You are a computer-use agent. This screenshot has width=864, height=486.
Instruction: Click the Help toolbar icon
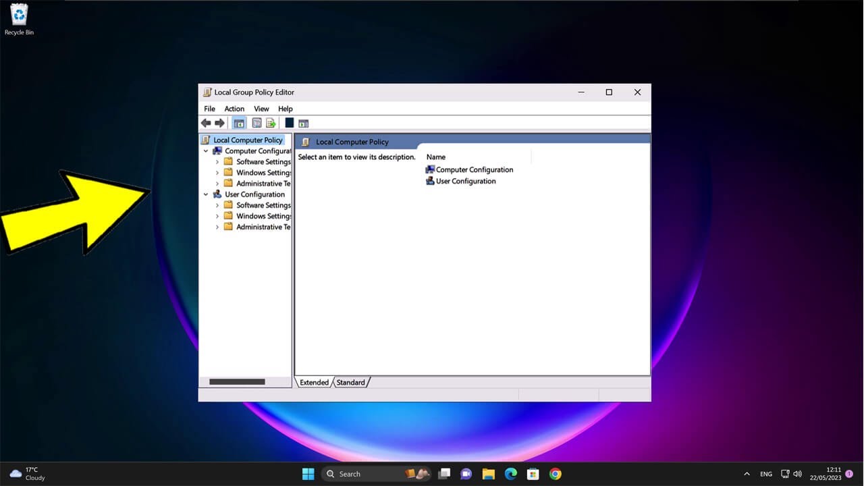290,123
